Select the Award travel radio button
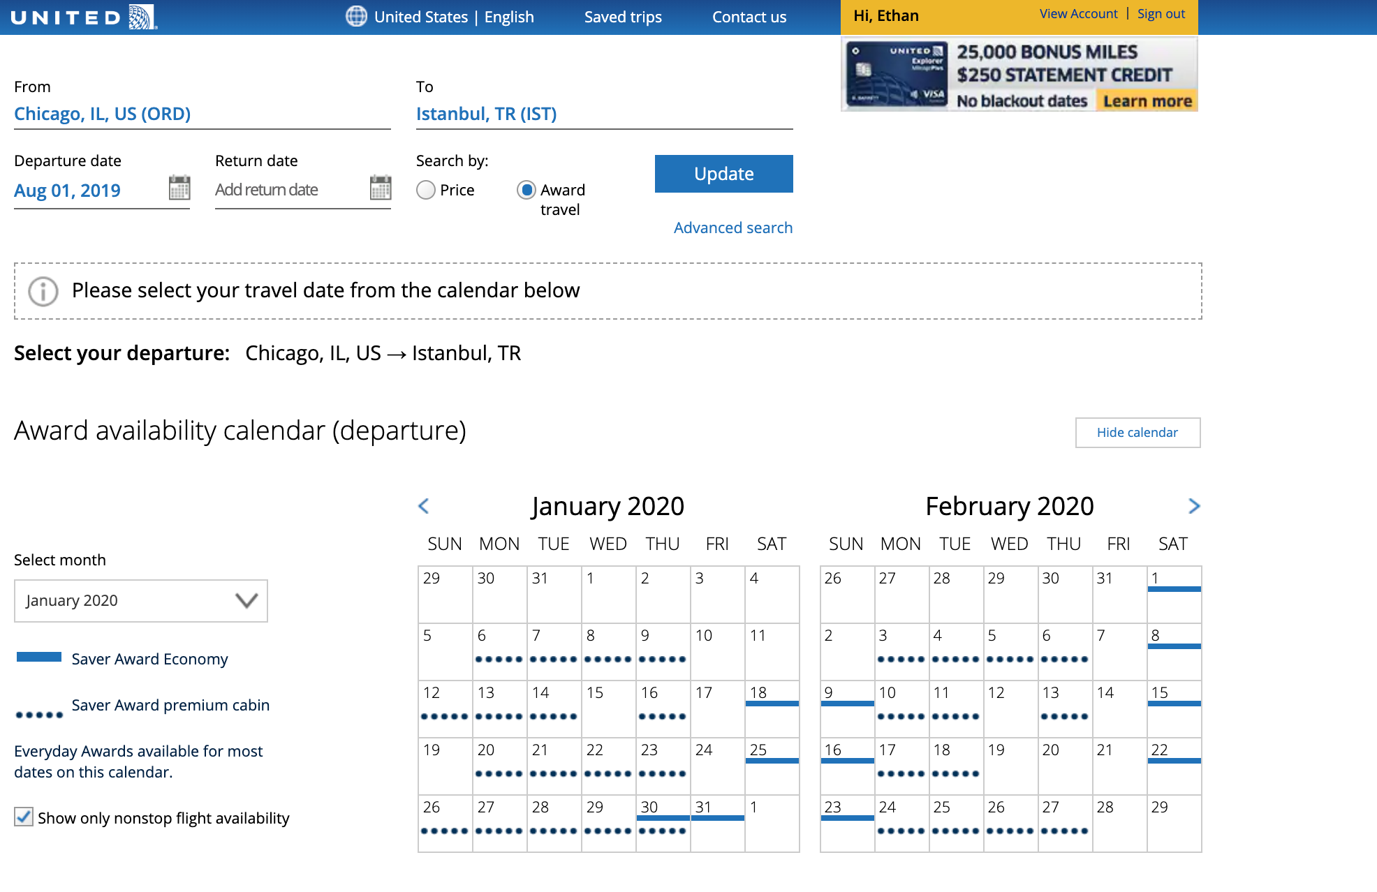Image resolution: width=1377 pixels, height=892 pixels. (x=526, y=190)
